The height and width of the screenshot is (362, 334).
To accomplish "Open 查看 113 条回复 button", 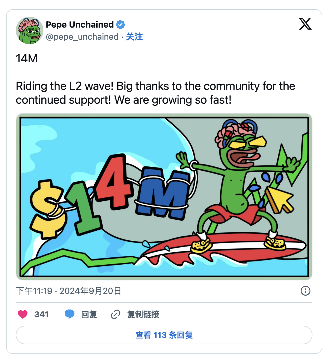I will 164,335.
